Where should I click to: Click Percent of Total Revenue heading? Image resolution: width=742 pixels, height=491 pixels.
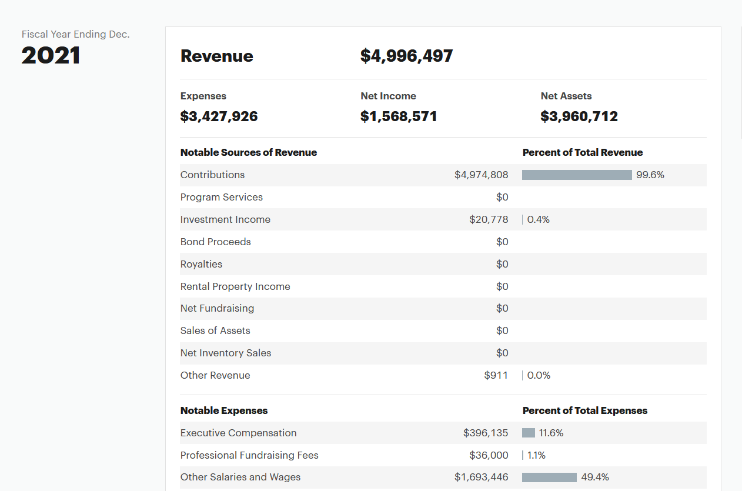(x=583, y=152)
